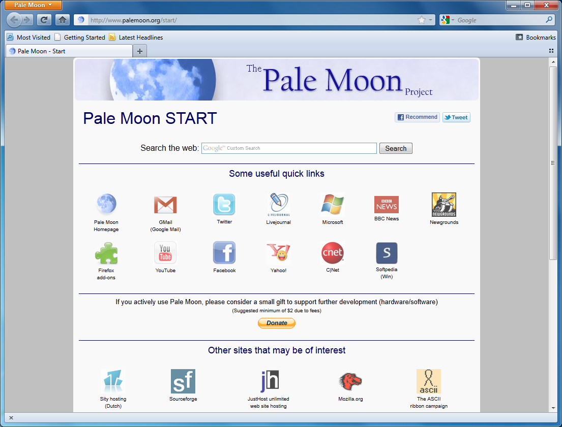Open the Sity hosting icon link
The width and height of the screenshot is (562, 427).
(113, 381)
